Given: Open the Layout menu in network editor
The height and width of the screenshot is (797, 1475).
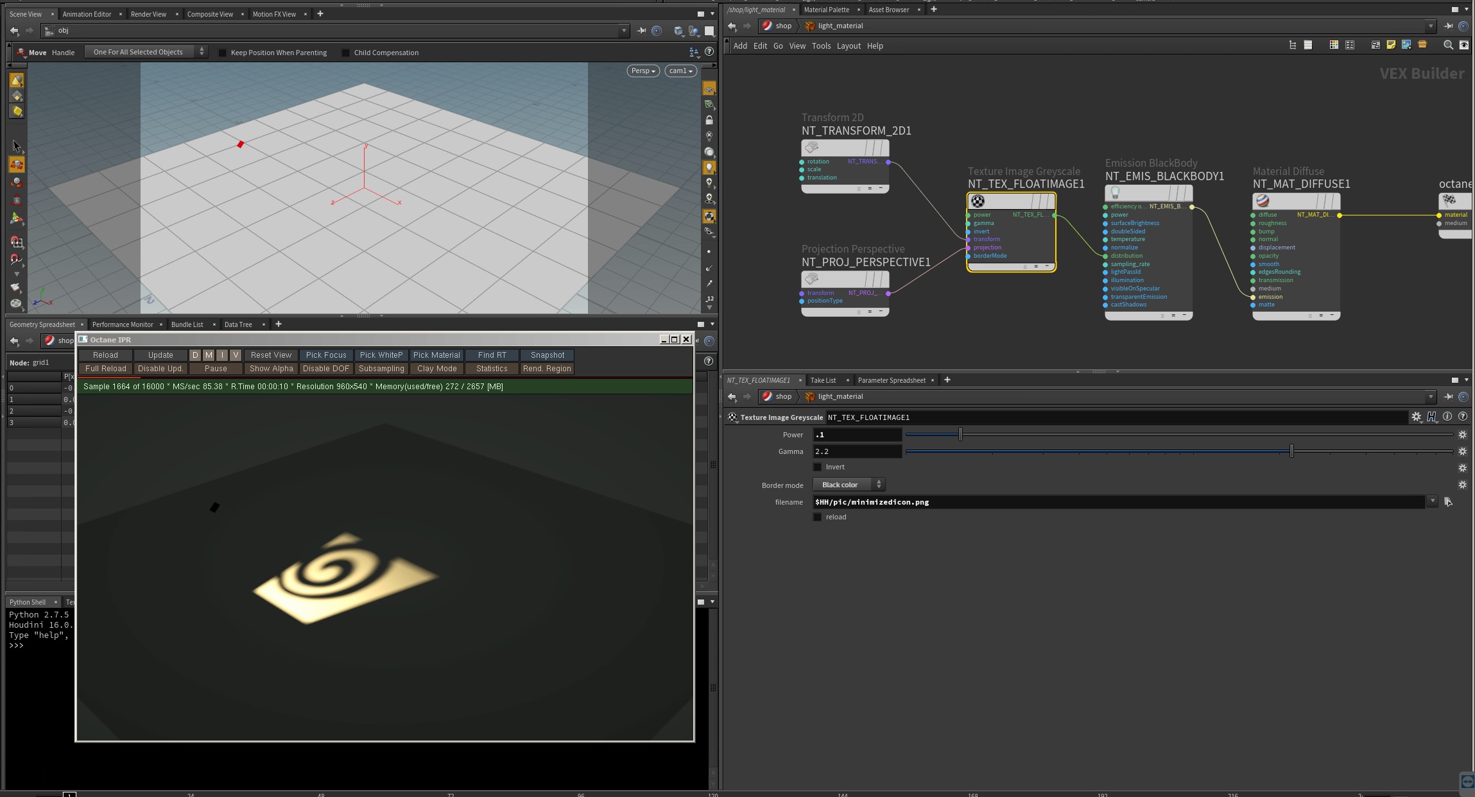Looking at the screenshot, I should click(849, 46).
